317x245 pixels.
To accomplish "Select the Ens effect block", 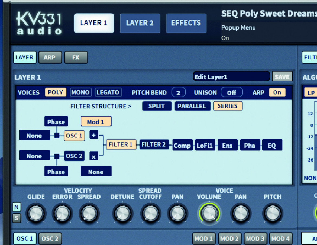I will pos(228,145).
